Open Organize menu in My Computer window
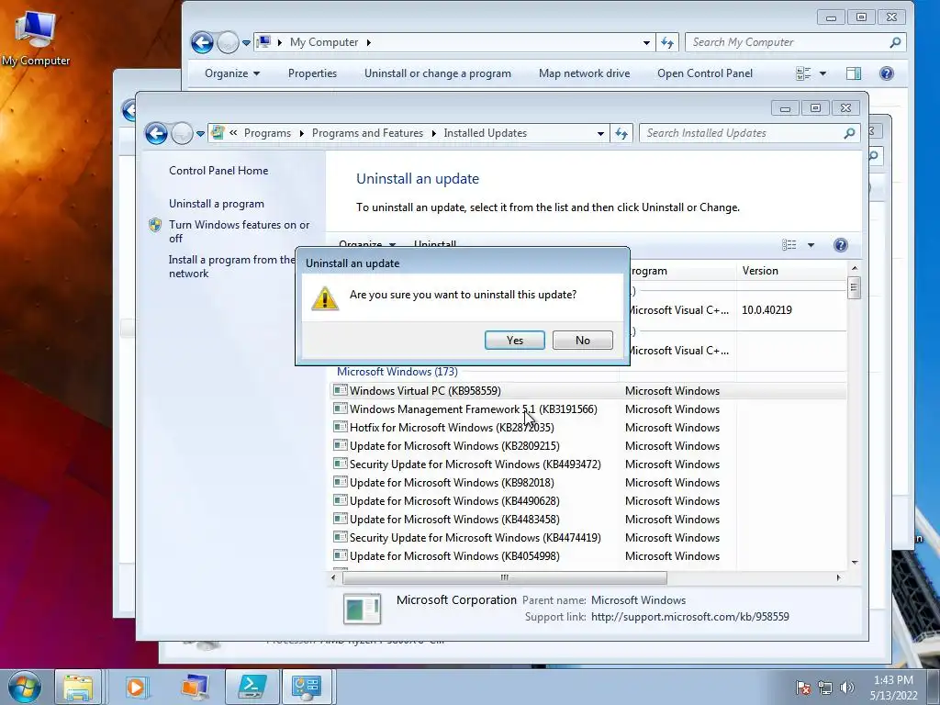This screenshot has height=705, width=940. [x=232, y=73]
